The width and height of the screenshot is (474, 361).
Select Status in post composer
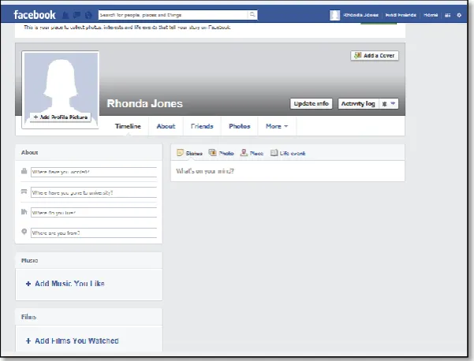(189, 153)
